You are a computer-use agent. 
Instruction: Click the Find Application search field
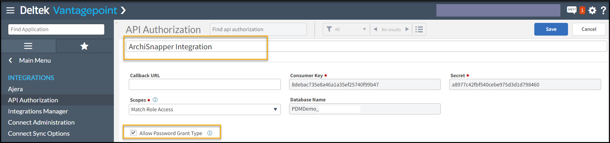(x=56, y=29)
